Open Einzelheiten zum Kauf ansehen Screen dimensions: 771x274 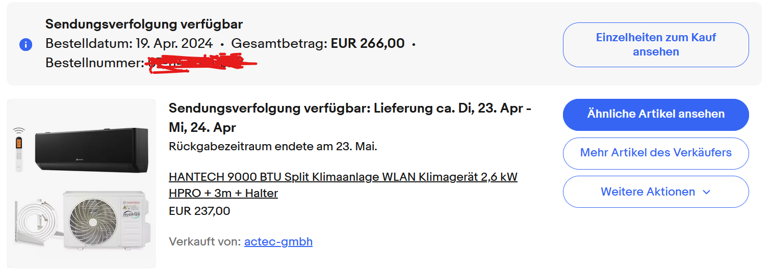tap(656, 45)
